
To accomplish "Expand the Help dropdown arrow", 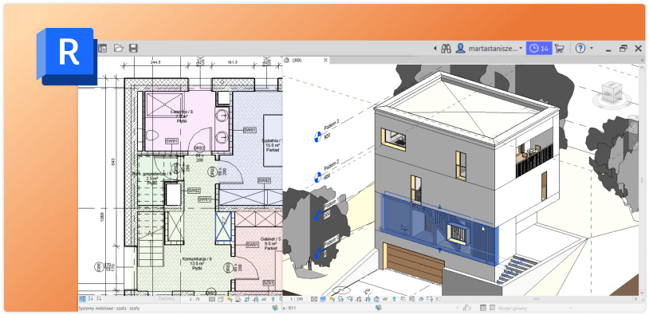I will pyautogui.click(x=592, y=49).
